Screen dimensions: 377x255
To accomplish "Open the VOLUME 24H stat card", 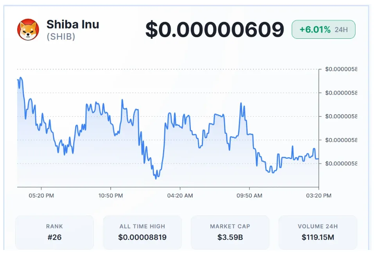I will pos(318,232).
